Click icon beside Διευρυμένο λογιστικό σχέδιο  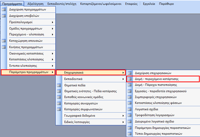(129, 121)
